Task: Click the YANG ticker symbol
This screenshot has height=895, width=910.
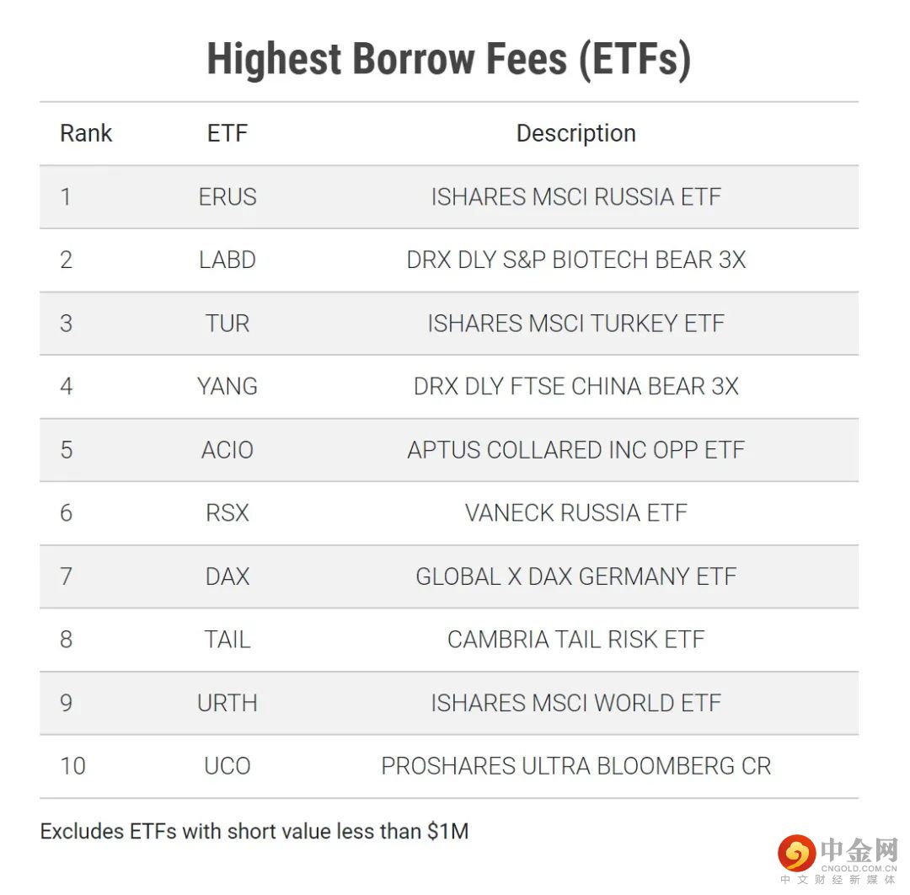Action: 227,386
